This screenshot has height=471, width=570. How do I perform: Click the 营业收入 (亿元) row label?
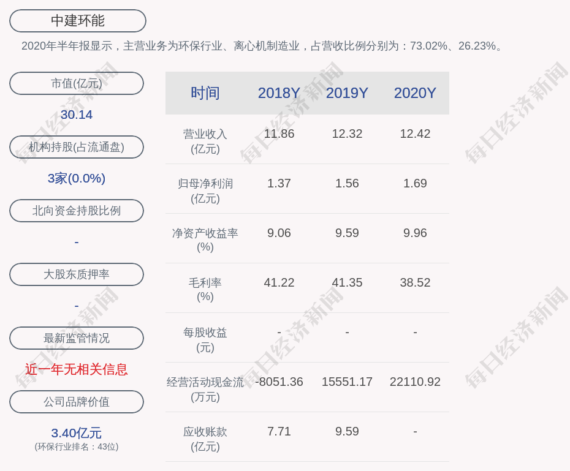click(x=205, y=141)
